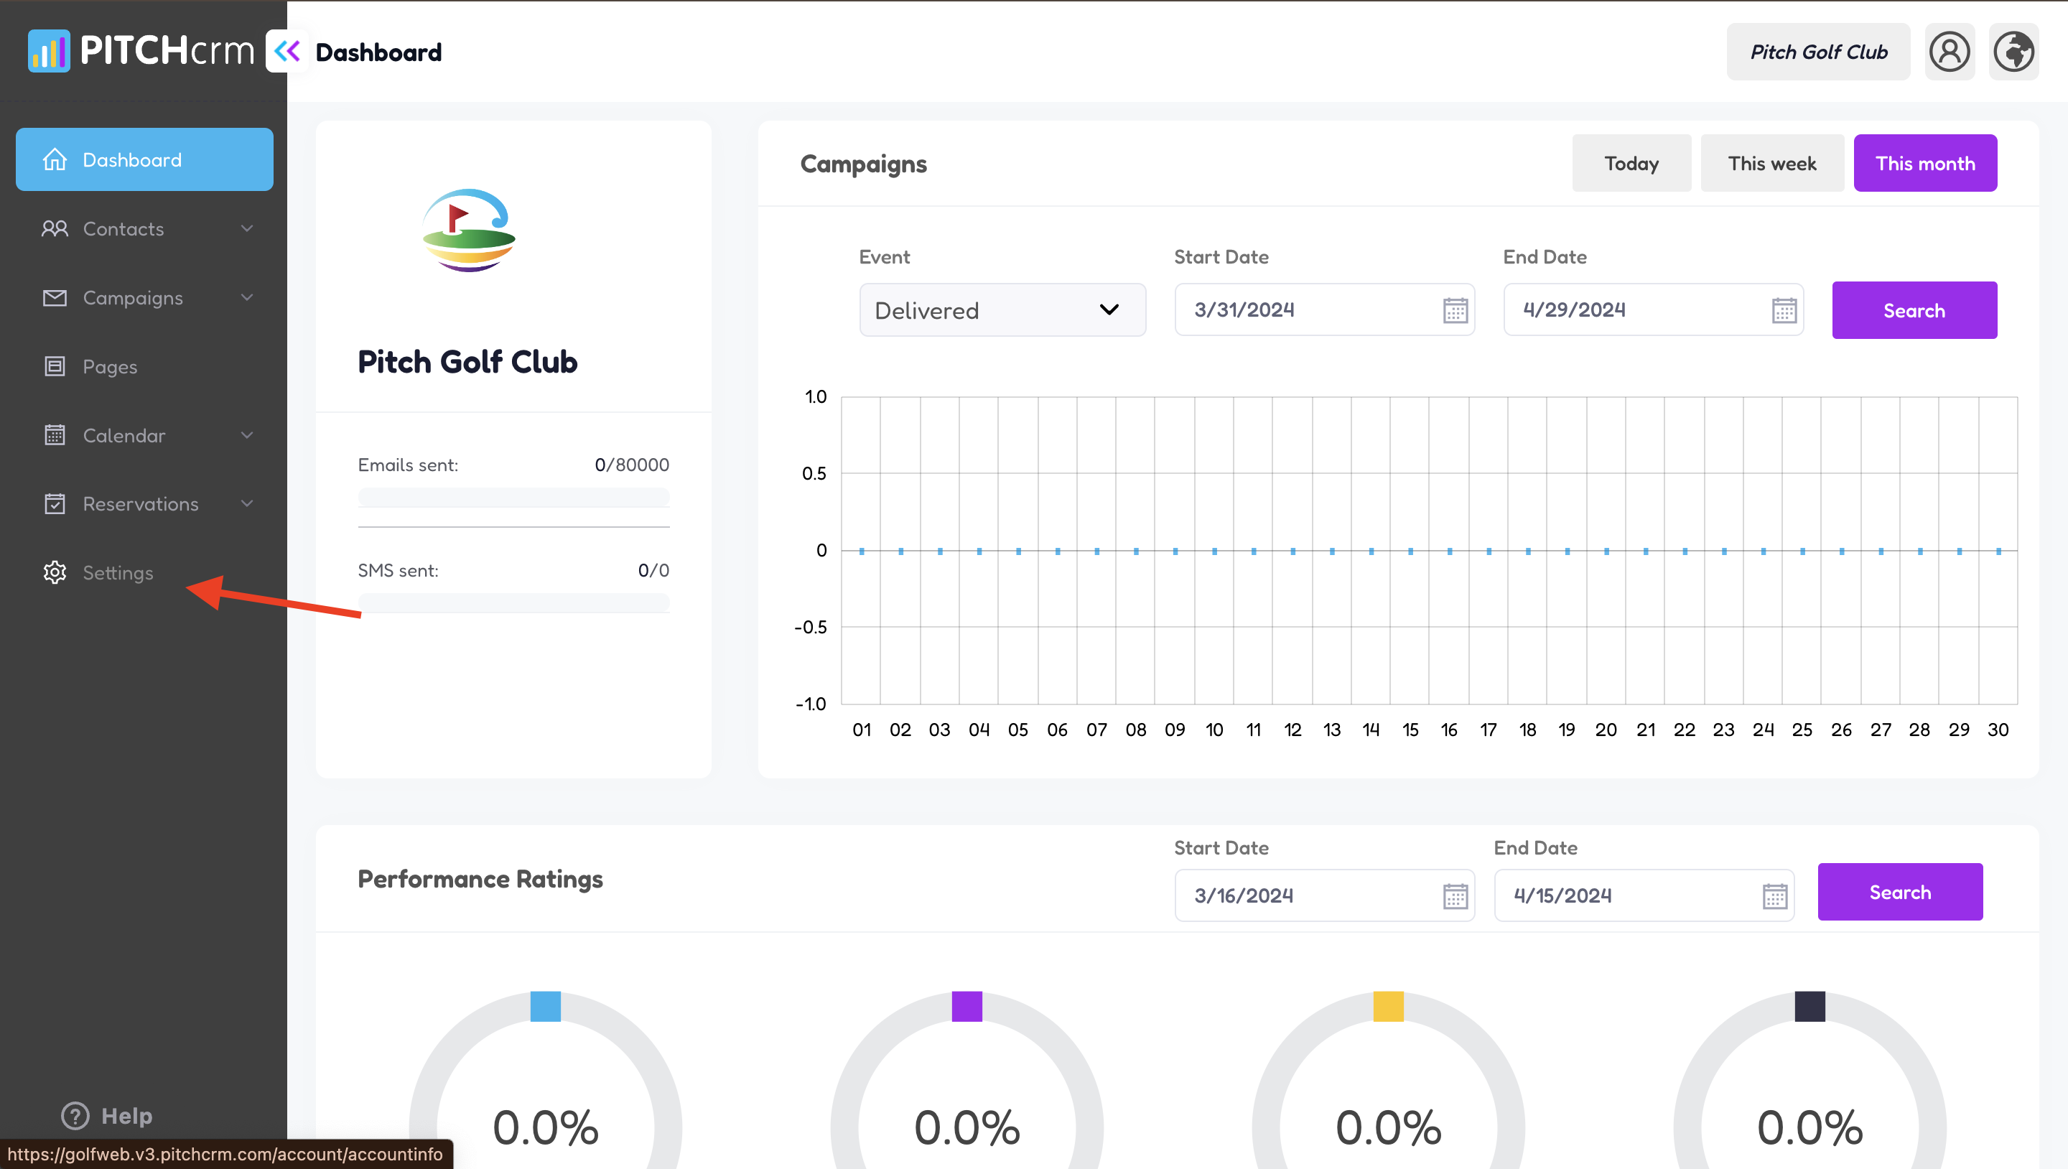Click the Calendar grid icon in sidebar
The image size is (2068, 1169).
coord(55,435)
